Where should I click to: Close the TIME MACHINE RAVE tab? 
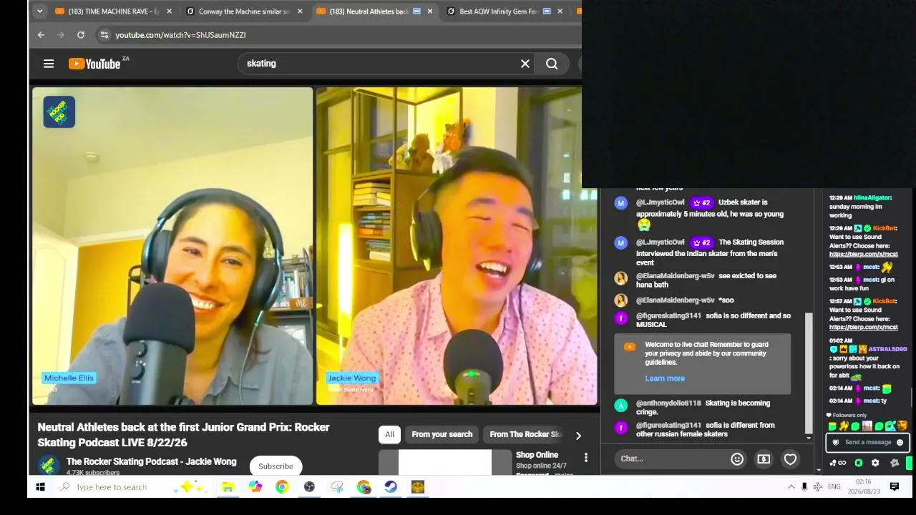pyautogui.click(x=170, y=11)
